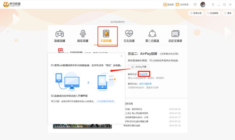Click the Huya Live logo
Screen dimensions: 235x140
point(12,4)
